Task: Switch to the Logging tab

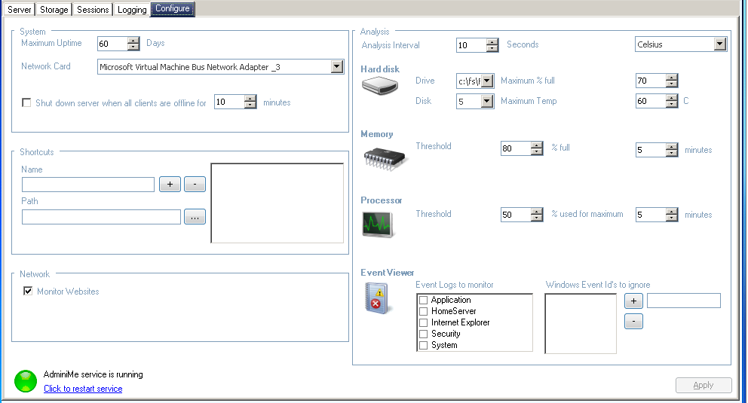Action: [132, 10]
